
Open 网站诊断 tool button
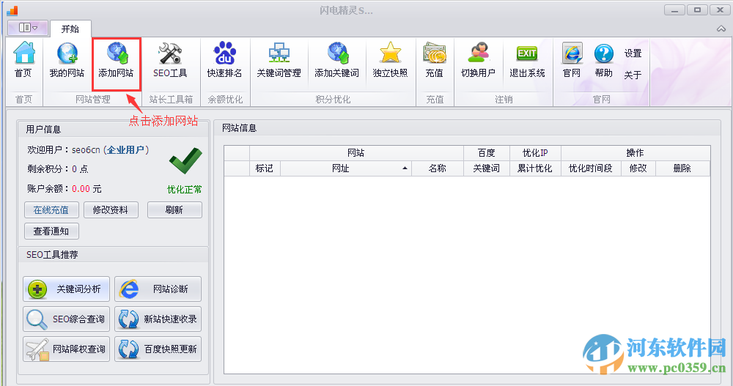coord(158,289)
